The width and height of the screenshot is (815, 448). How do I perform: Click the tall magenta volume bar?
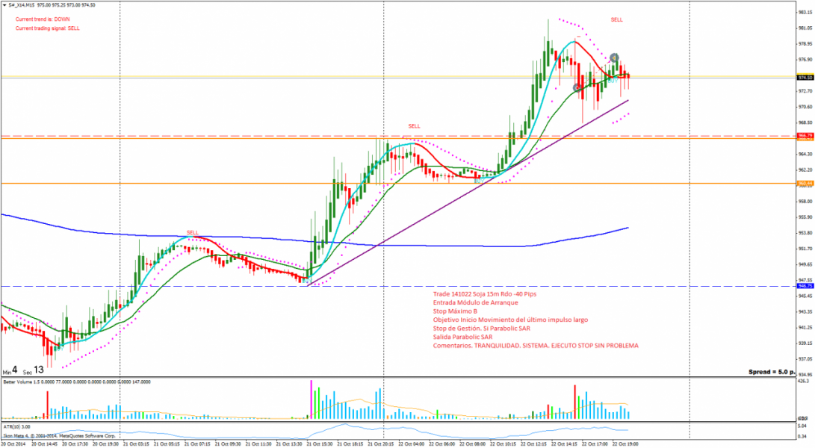coord(311,399)
